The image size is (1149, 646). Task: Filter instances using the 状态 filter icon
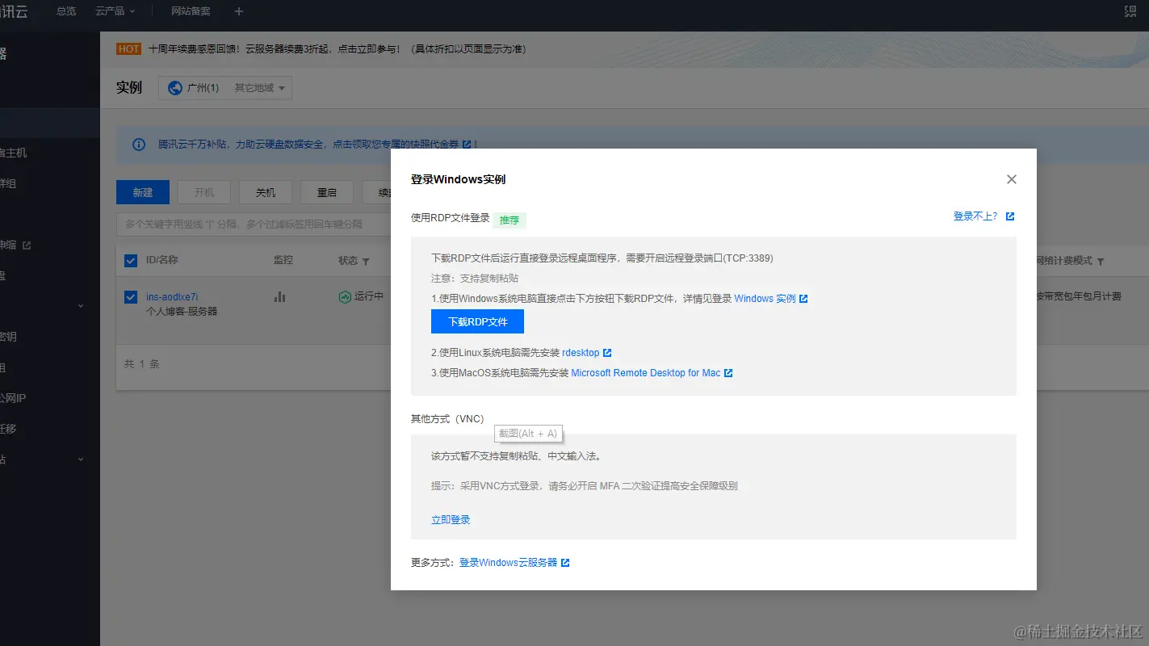click(x=366, y=262)
